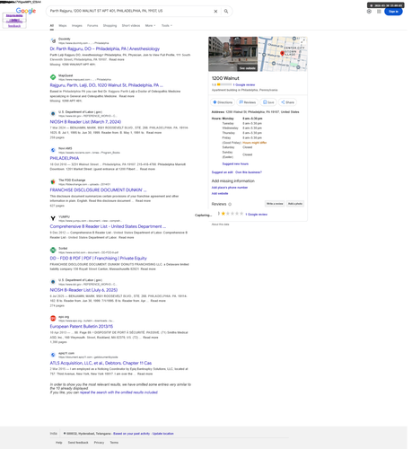Screen dimensions: 412x449
Task: Open NIOSH B-Reader List July 6, 2025
Action: click(83, 290)
